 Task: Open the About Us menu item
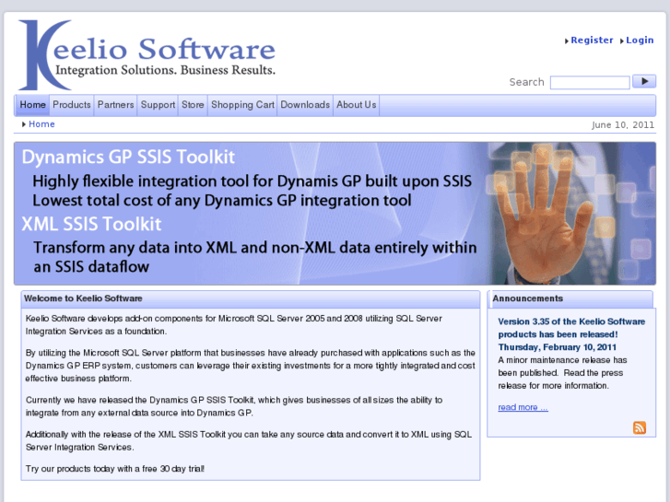click(x=356, y=105)
